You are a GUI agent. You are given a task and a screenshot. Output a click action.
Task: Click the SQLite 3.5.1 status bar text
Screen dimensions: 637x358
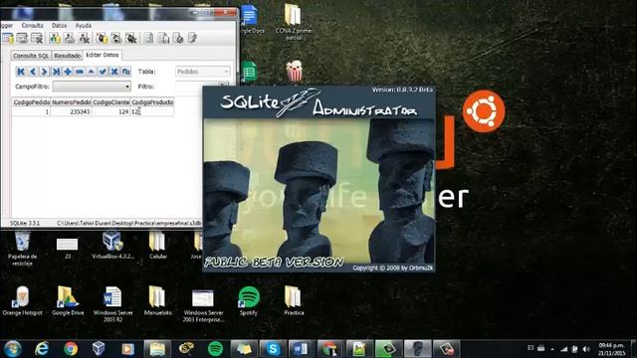(25, 223)
